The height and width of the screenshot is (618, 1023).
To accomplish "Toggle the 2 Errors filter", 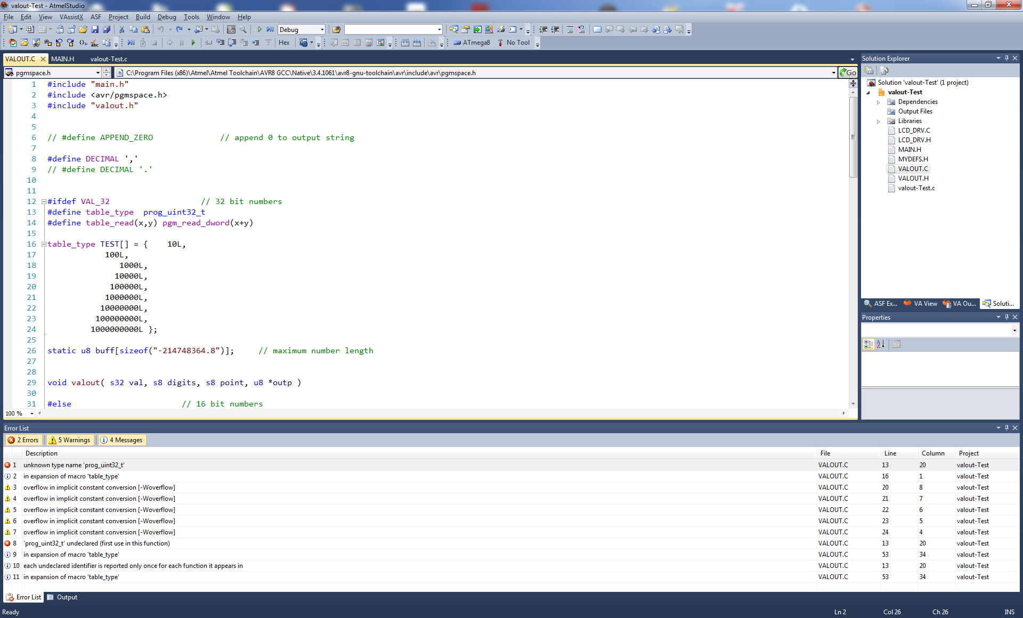I will [24, 440].
